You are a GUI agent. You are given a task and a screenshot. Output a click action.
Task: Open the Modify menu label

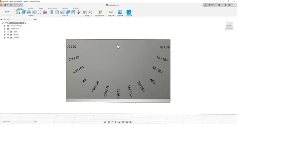coord(65,16)
